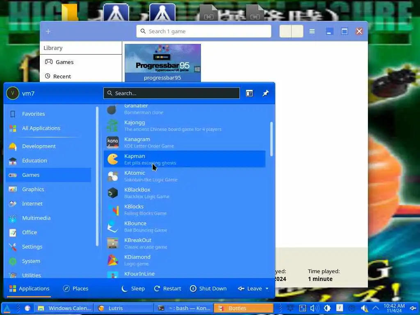This screenshot has width=420, height=315.
Task: Click the category sidebar scrollbar
Action: click(x=97, y=176)
